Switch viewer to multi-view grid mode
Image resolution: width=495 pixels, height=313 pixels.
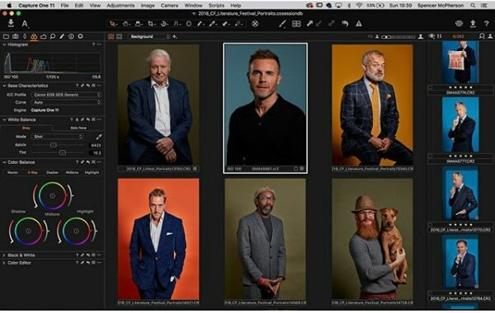111,36
